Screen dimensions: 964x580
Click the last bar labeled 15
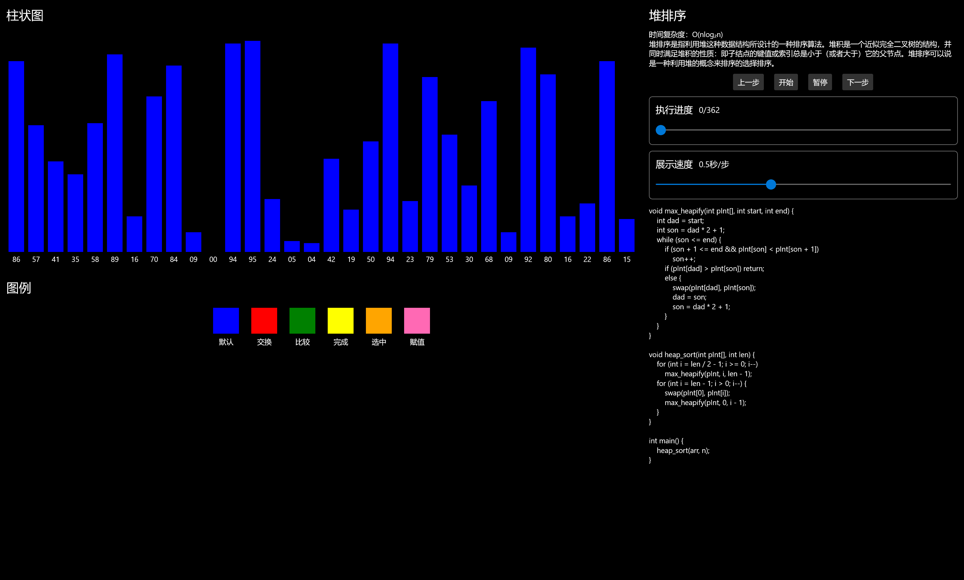[626, 235]
